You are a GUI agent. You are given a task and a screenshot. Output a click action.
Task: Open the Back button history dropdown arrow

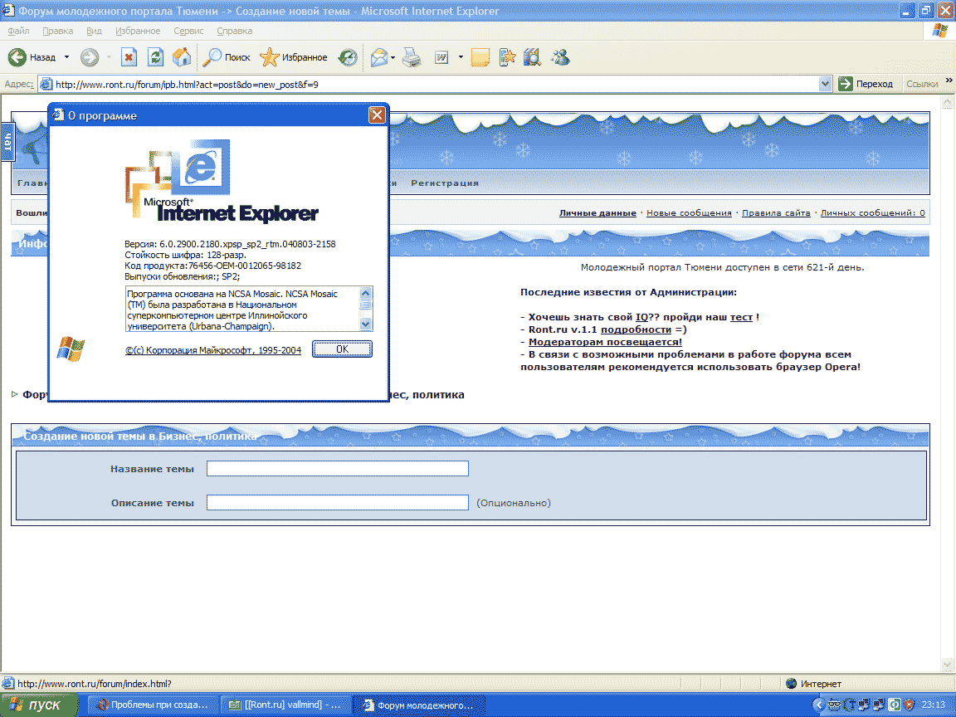tap(66, 57)
